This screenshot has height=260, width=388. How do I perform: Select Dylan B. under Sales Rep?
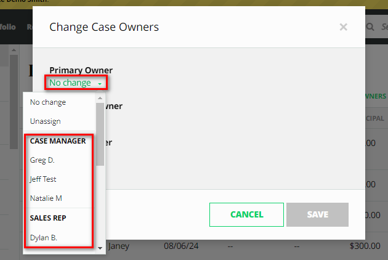(44, 237)
